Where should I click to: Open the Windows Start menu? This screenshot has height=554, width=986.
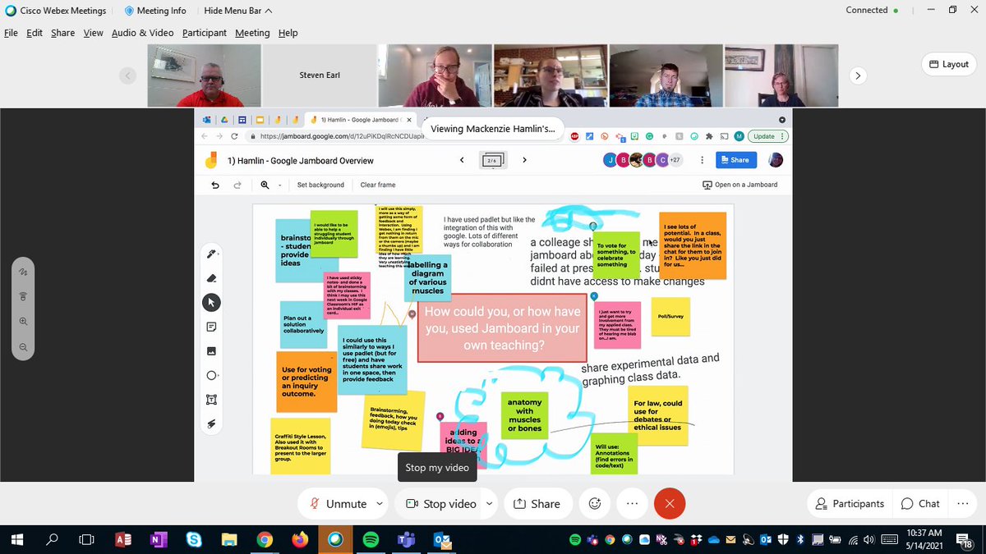pyautogui.click(x=18, y=540)
